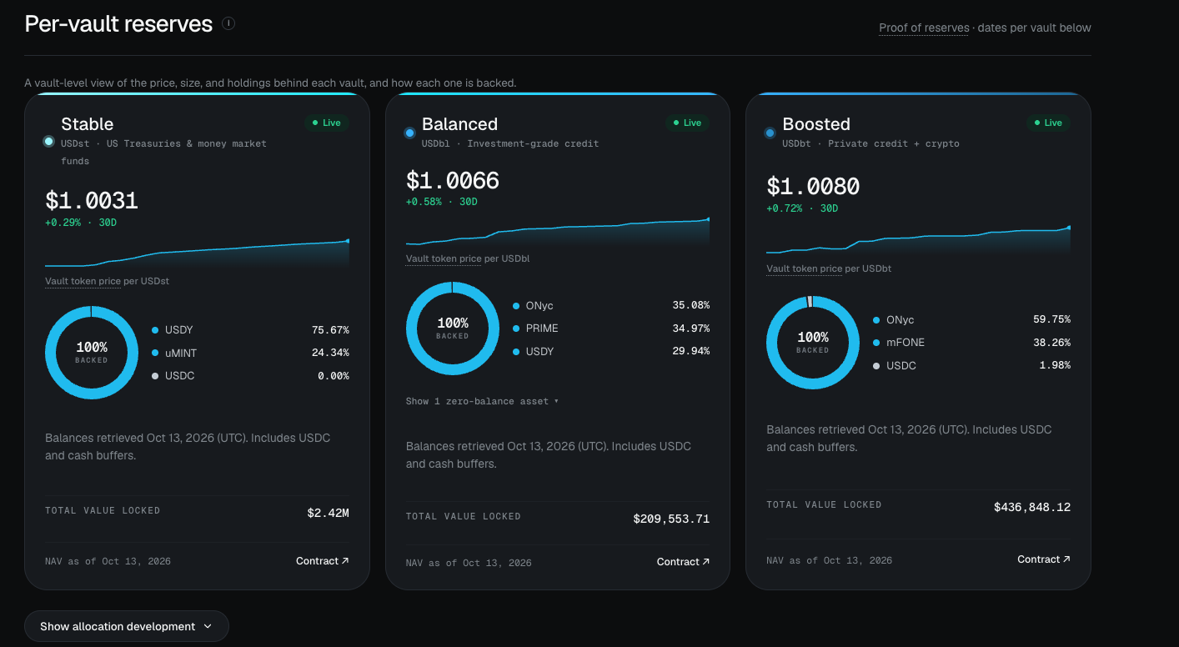The width and height of the screenshot is (1179, 647).
Task: Click the Balanced vault price $1.0066
Action: 453,181
